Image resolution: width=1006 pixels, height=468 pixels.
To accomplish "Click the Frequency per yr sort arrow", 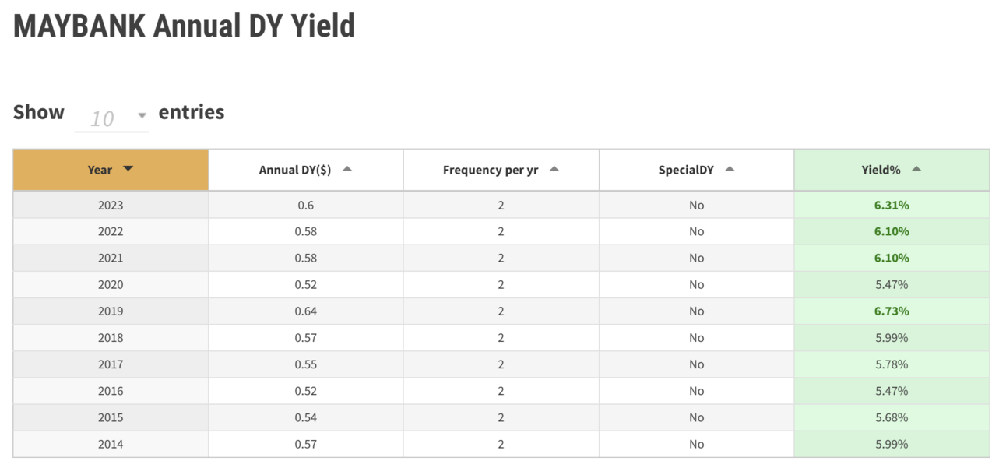I will pos(554,169).
